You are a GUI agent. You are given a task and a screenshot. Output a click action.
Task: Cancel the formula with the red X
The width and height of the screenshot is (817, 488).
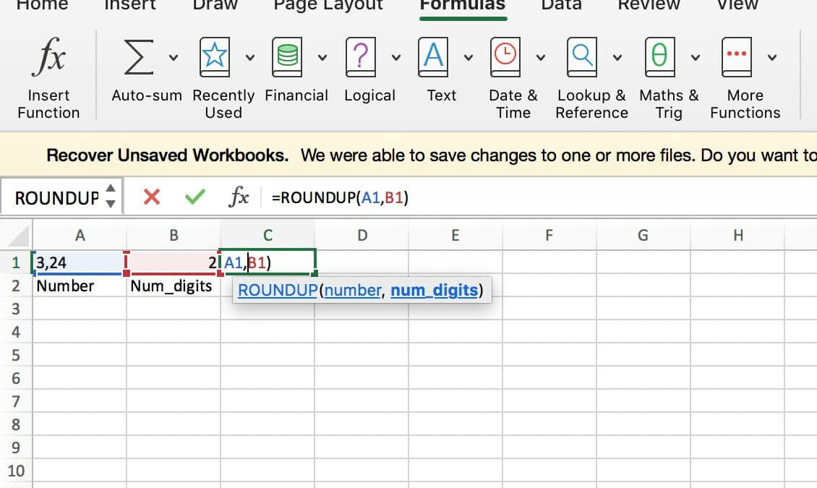153,197
